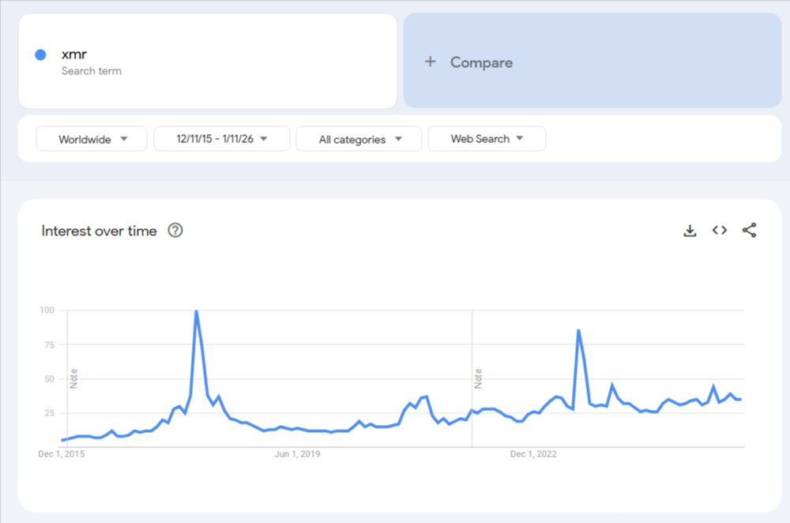790x523 pixels.
Task: Click the highest peak at 100 on chart
Action: [x=196, y=311]
